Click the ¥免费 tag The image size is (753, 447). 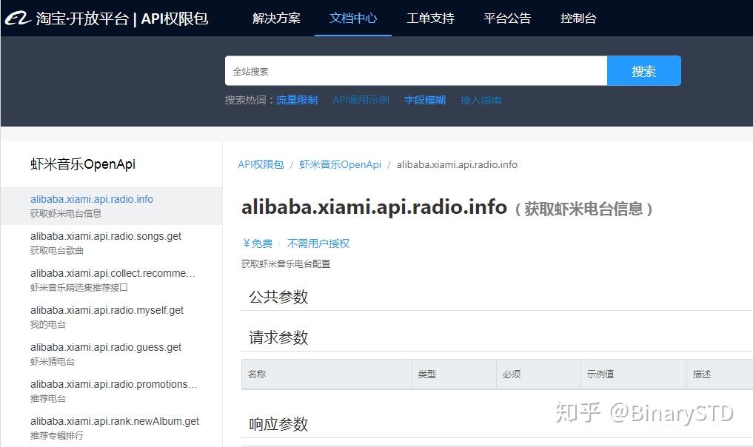[x=258, y=243]
